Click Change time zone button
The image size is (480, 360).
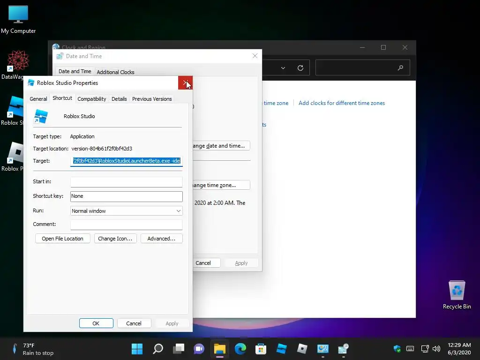click(x=221, y=185)
